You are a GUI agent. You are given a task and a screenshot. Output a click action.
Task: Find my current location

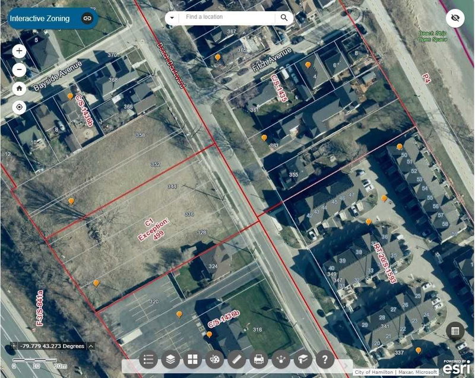click(x=19, y=107)
